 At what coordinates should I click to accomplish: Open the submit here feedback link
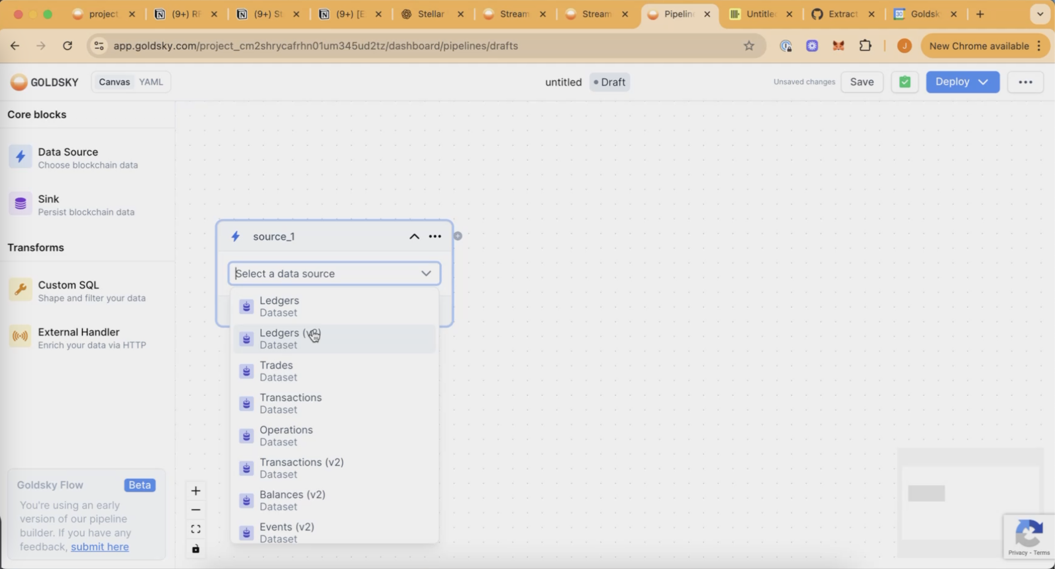(100, 546)
